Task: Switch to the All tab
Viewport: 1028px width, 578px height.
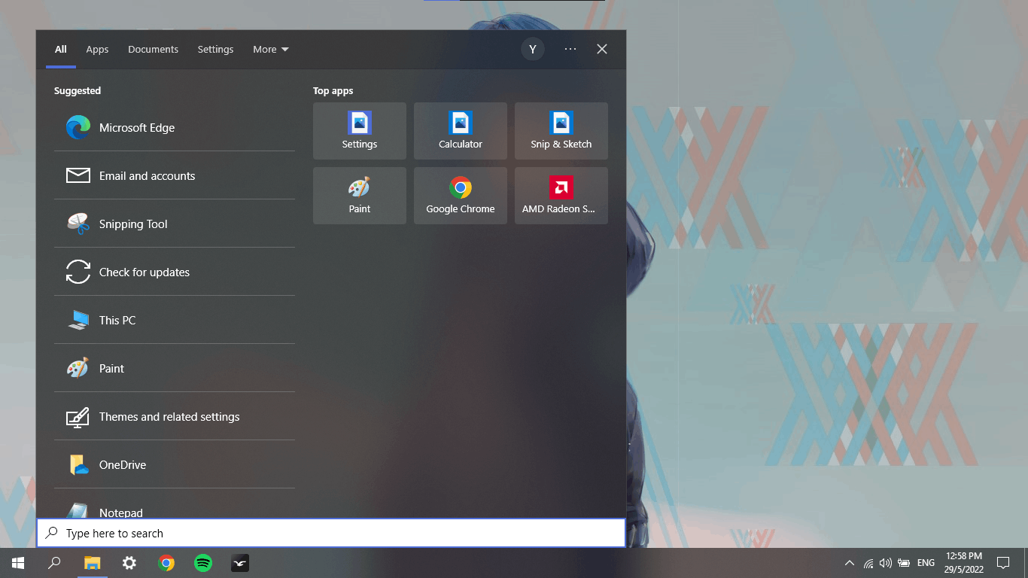Action: pos(61,49)
